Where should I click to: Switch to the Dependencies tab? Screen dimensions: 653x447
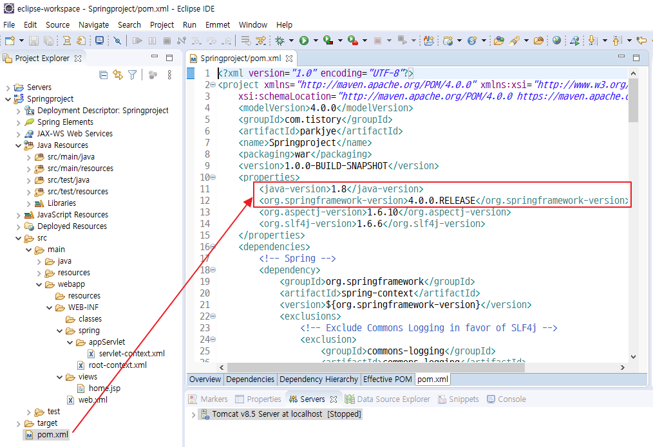point(251,379)
